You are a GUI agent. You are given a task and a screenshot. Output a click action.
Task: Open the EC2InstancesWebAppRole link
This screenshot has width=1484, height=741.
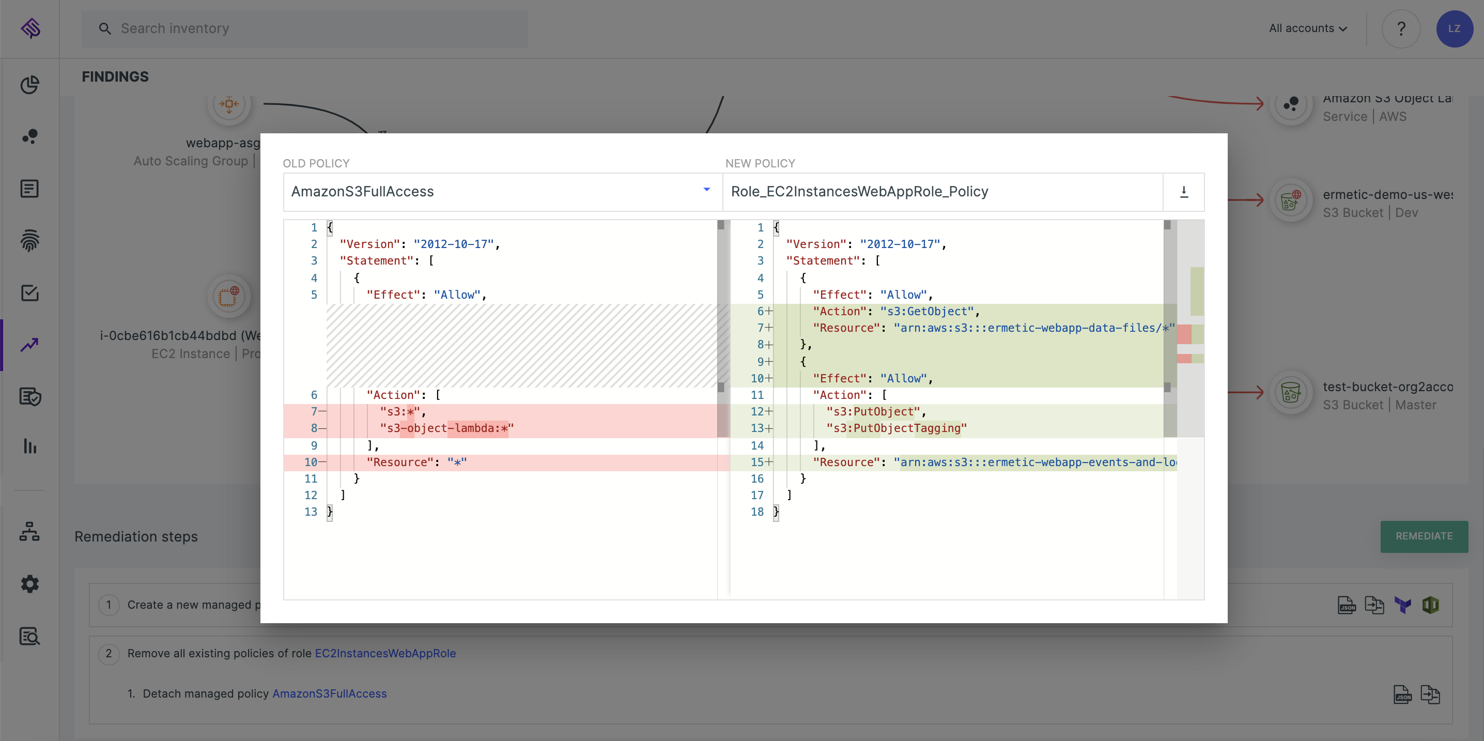[x=385, y=654]
